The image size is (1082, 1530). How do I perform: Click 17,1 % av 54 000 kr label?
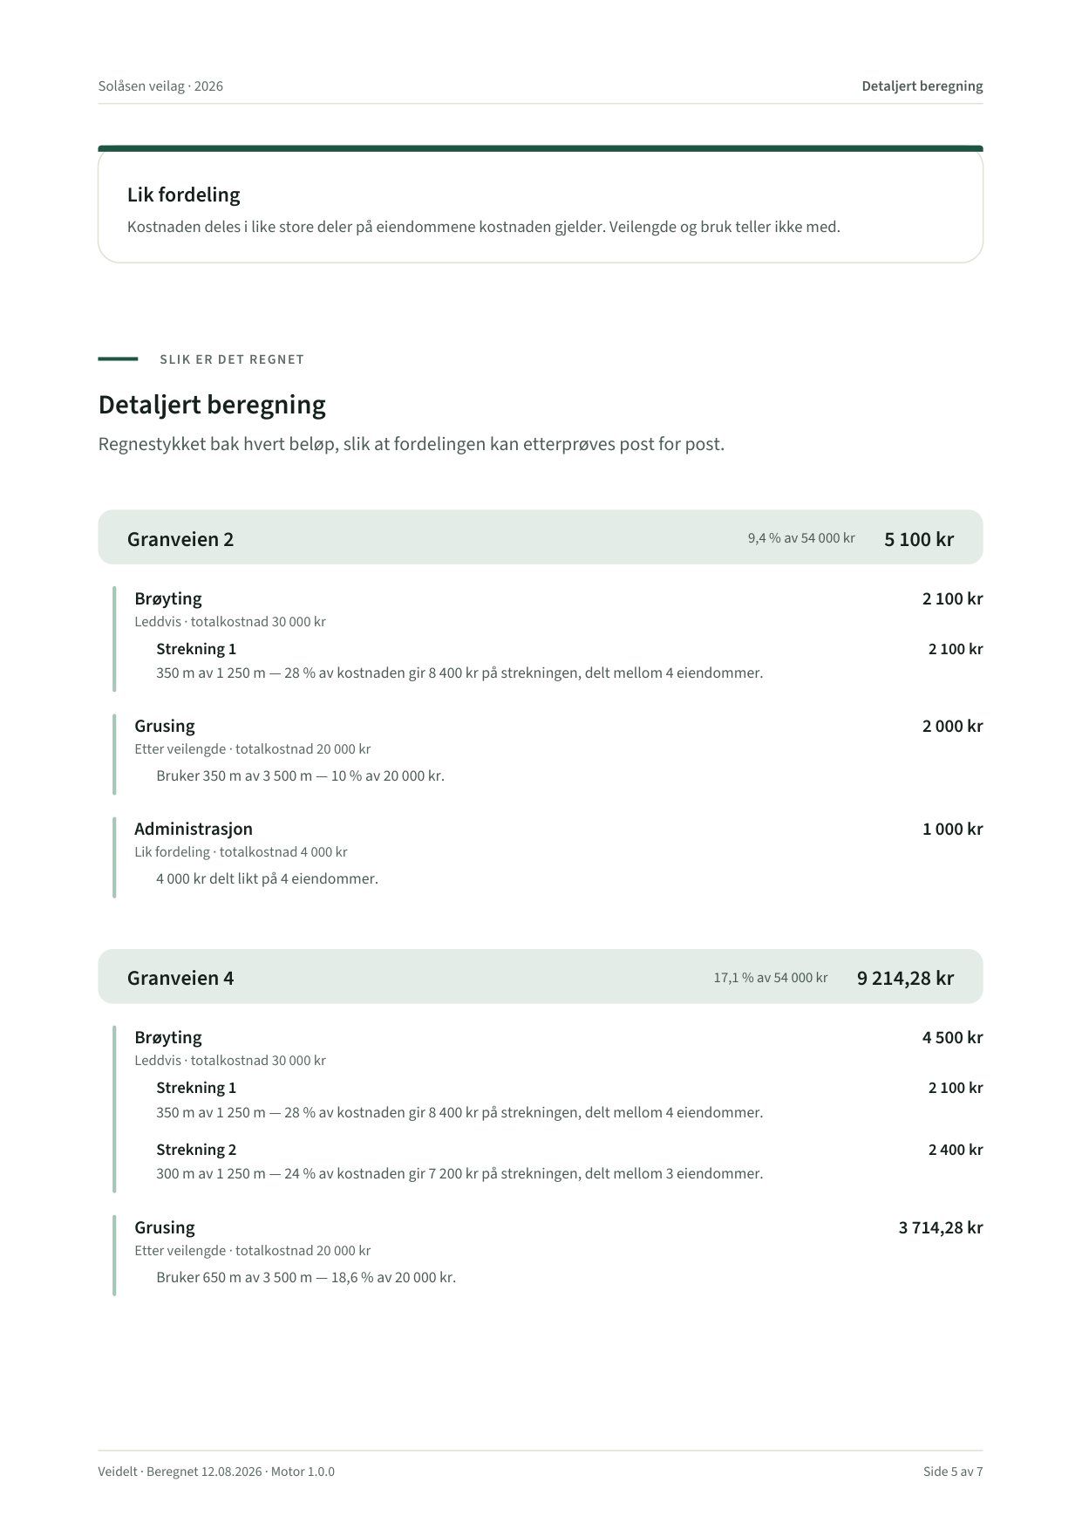coord(771,978)
